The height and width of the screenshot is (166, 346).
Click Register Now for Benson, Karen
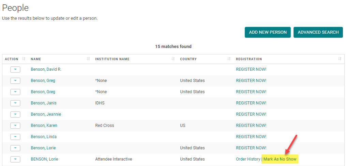[x=251, y=126]
